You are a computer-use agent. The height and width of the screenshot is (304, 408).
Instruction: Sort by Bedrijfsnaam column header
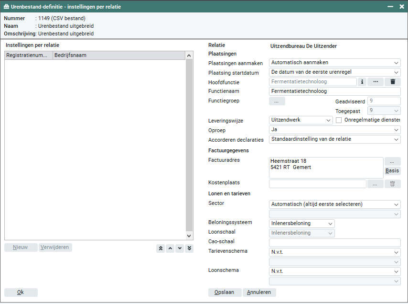(118, 56)
